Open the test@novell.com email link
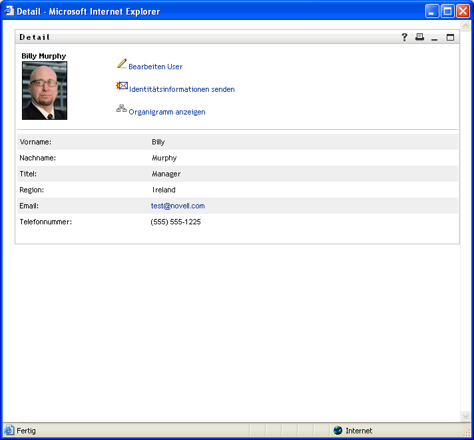Image resolution: width=474 pixels, height=440 pixels. coord(178,206)
